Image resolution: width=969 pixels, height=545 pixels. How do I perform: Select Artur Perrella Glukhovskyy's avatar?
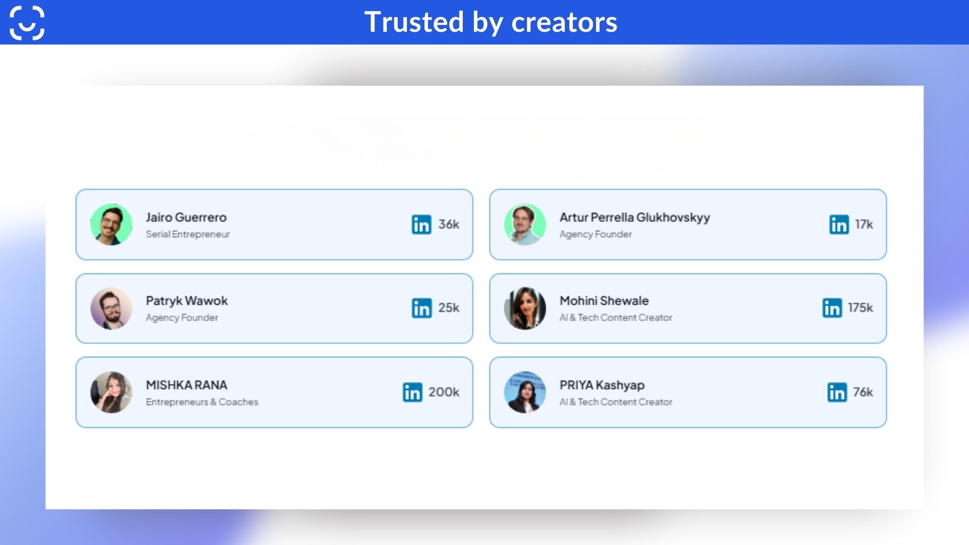[x=525, y=225]
